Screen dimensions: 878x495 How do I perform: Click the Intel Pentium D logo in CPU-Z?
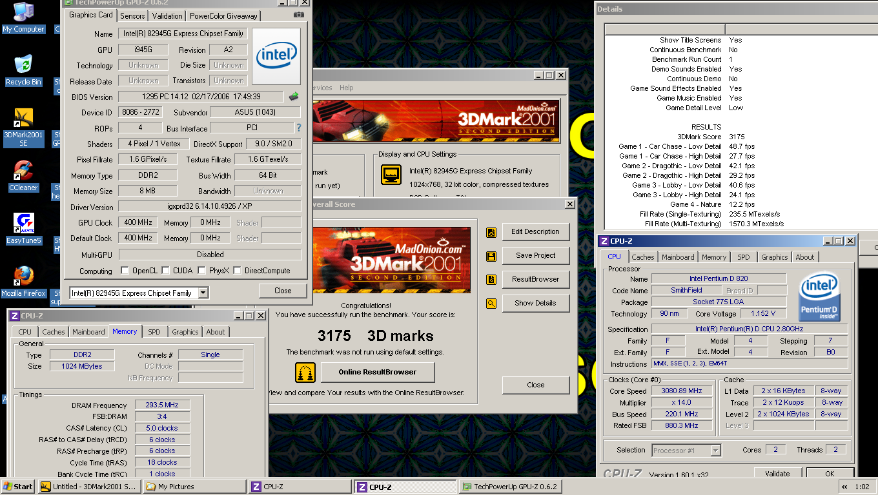819,298
